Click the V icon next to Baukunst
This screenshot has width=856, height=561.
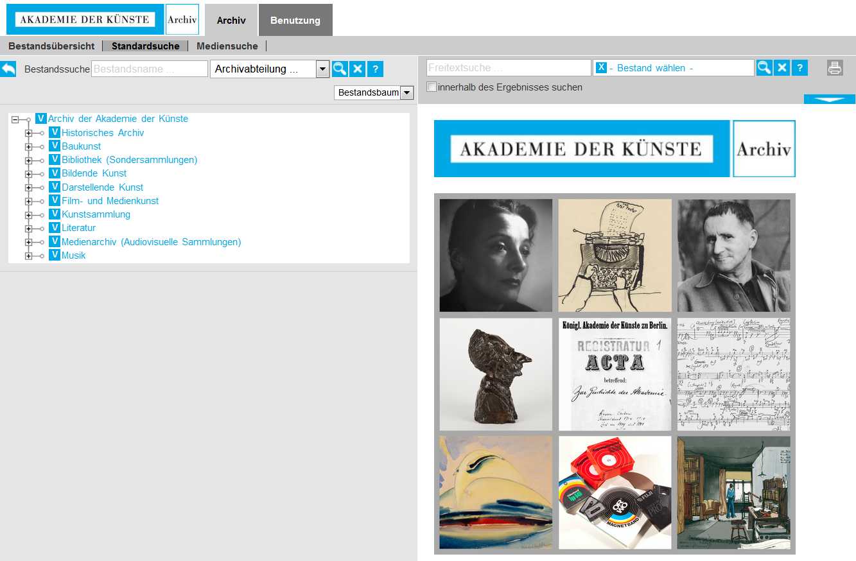(55, 146)
